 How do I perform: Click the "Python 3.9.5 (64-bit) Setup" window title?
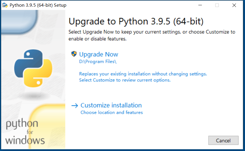tap(38, 5)
